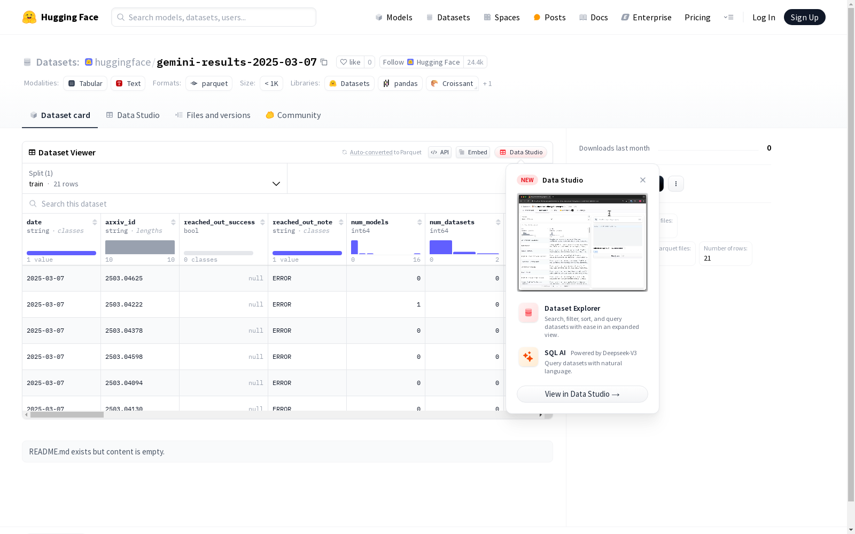Select the Dataset card tab

tap(60, 115)
